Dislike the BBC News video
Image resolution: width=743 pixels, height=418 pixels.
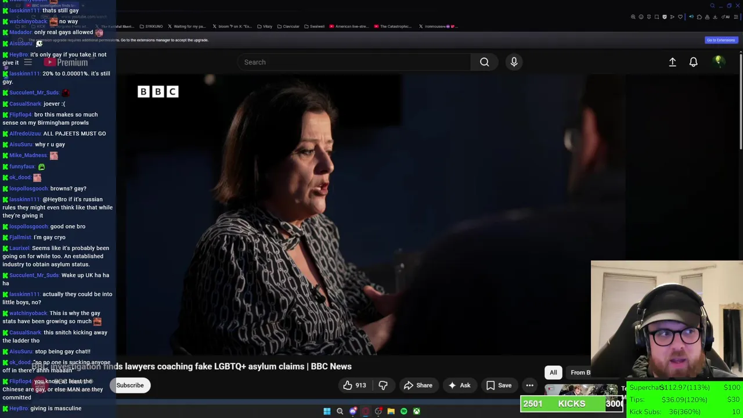pyautogui.click(x=383, y=385)
